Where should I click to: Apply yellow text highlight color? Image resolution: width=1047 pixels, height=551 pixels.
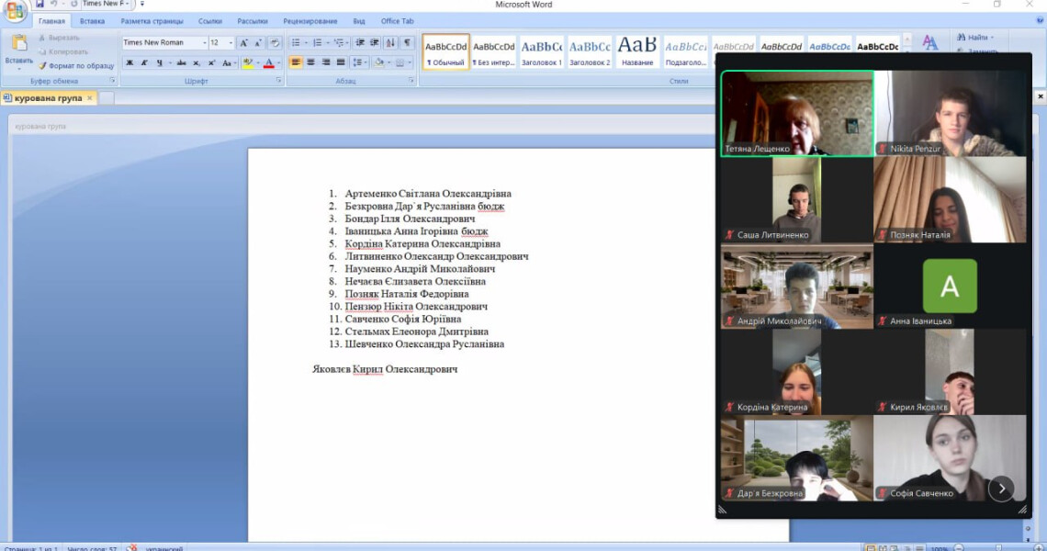247,62
